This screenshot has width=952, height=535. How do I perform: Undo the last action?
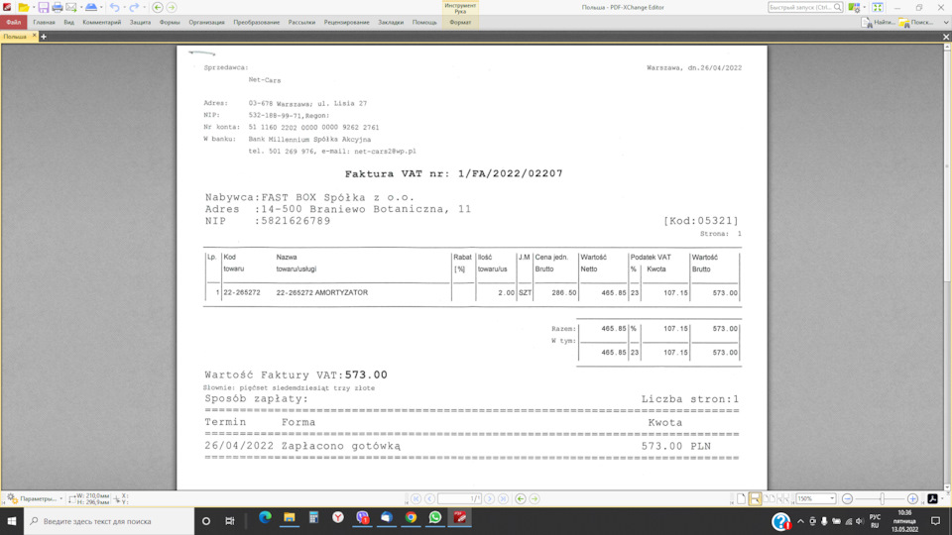click(114, 7)
